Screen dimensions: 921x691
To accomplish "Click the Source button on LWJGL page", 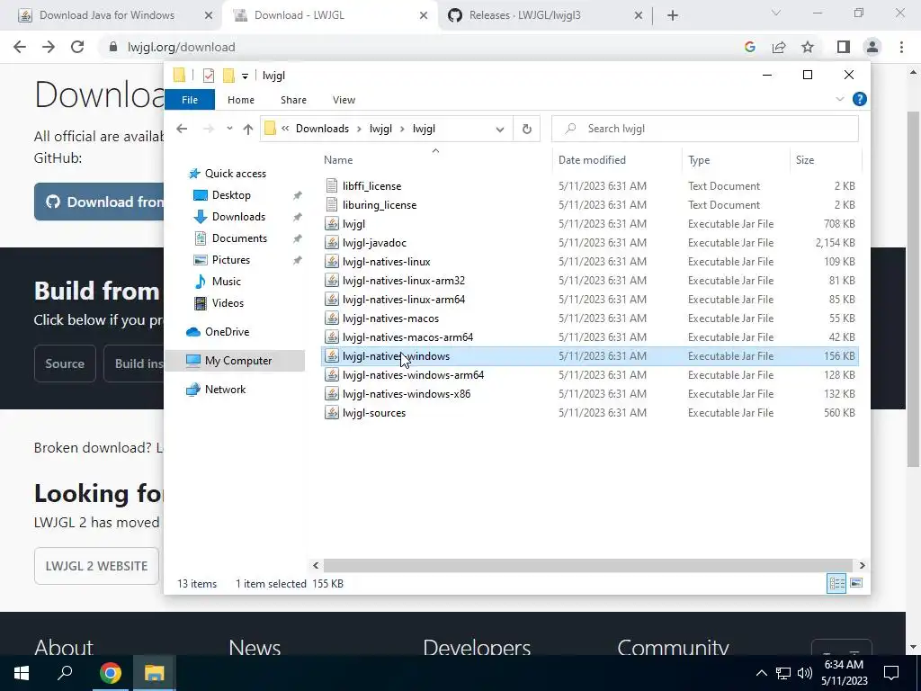I will [65, 363].
